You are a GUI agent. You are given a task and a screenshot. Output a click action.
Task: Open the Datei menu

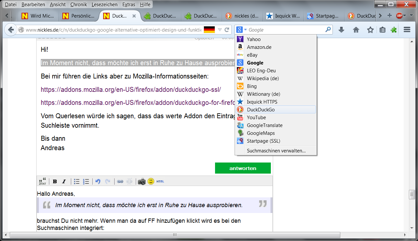[x=11, y=5]
